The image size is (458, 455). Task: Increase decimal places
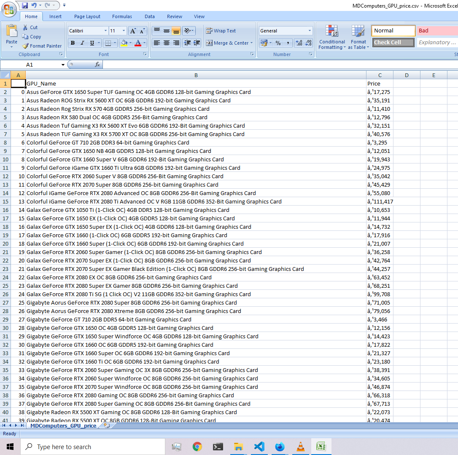[x=299, y=43]
